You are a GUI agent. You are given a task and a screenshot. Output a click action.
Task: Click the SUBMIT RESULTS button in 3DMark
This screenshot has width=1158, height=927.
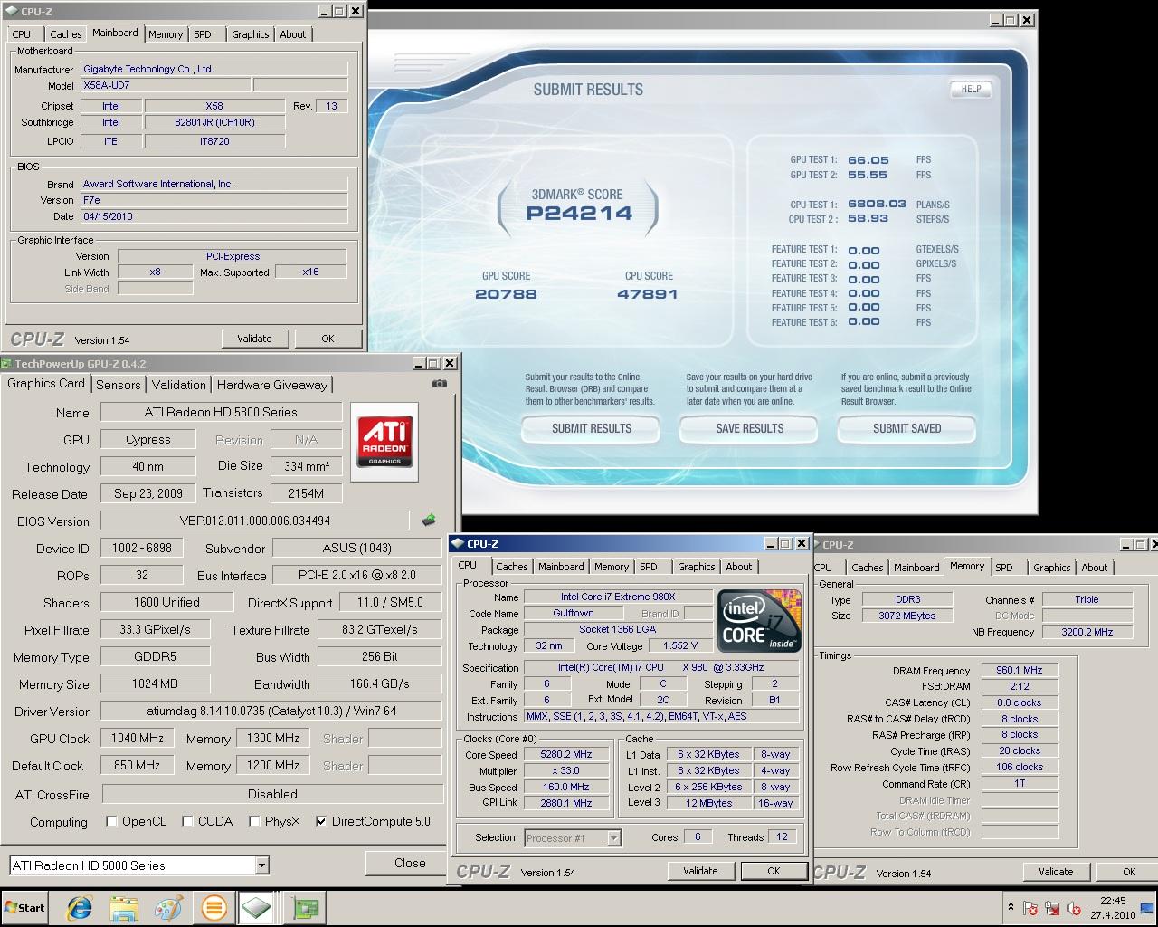(x=592, y=429)
